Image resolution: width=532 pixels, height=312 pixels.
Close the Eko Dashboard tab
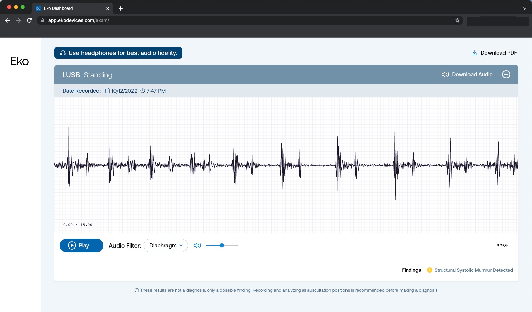108,8
